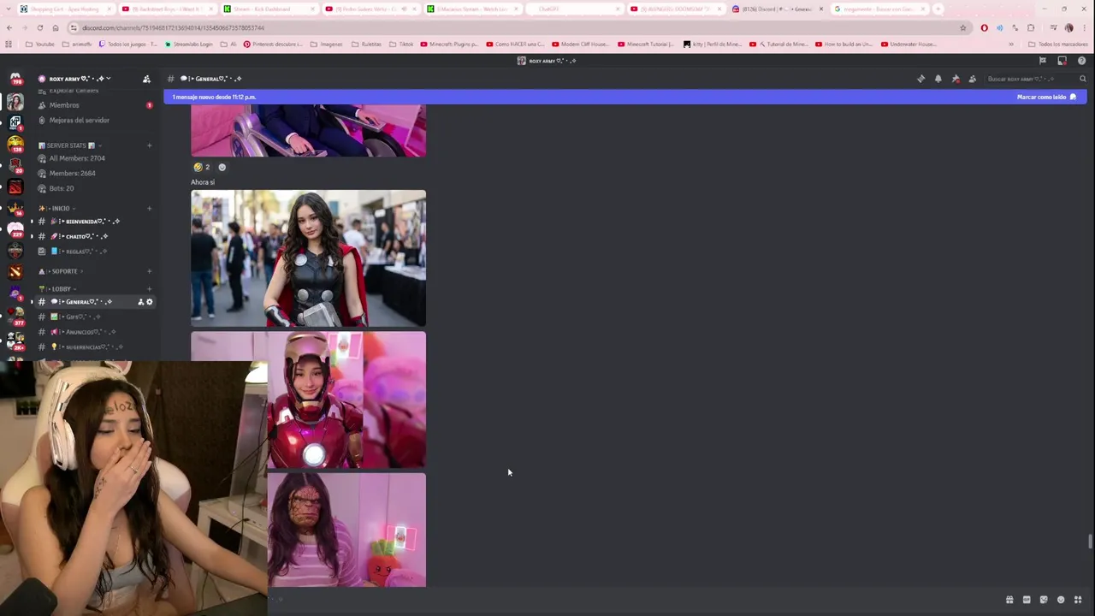Add channel to LOBBY category
Viewport: 1095px width, 616px height.
click(149, 289)
